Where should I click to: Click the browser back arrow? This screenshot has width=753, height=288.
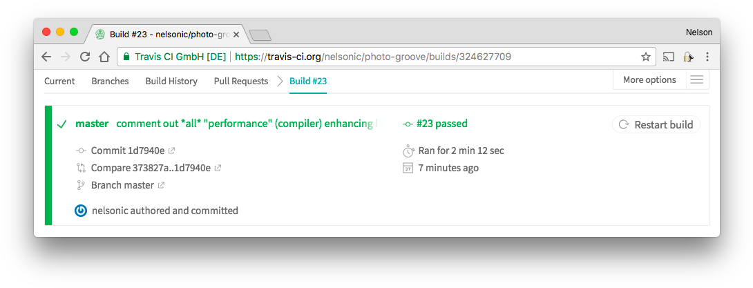(x=46, y=57)
